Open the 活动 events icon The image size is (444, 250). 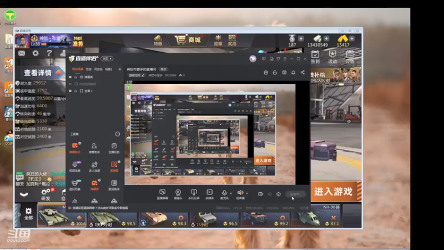[332, 57]
